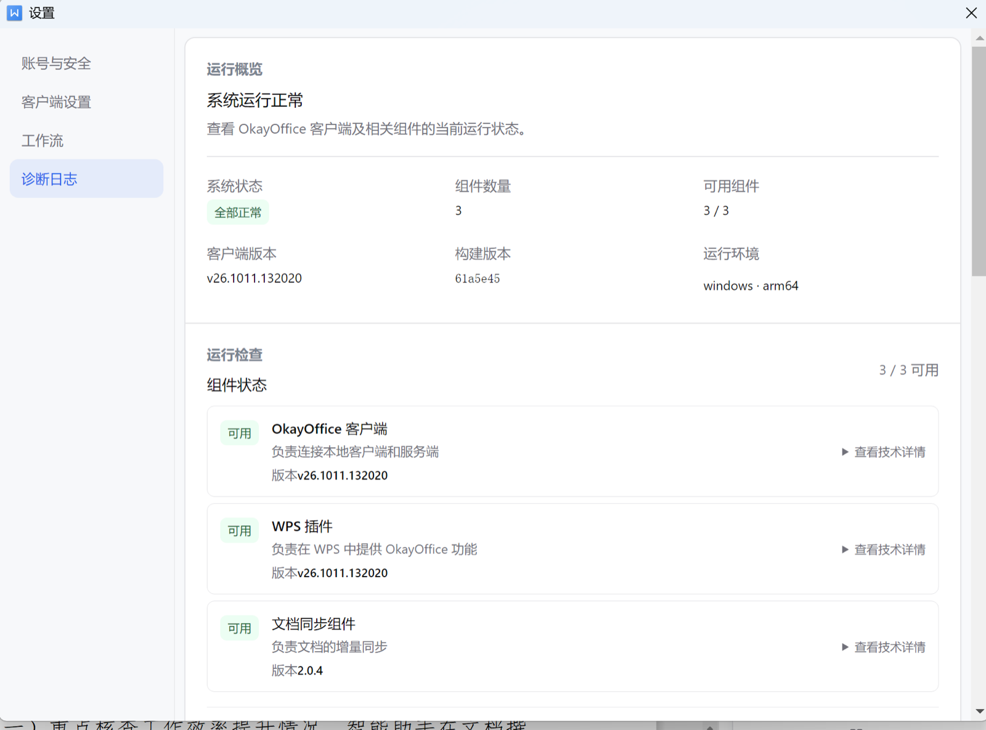Image resolution: width=986 pixels, height=730 pixels.
Task: Expand 查看技术详情 for WPS 插件
Action: coord(883,549)
